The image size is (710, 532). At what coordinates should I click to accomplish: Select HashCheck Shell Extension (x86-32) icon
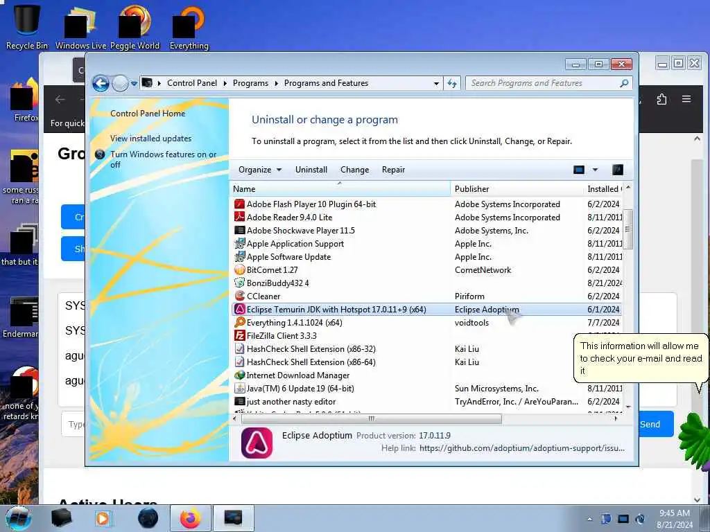[239, 349]
